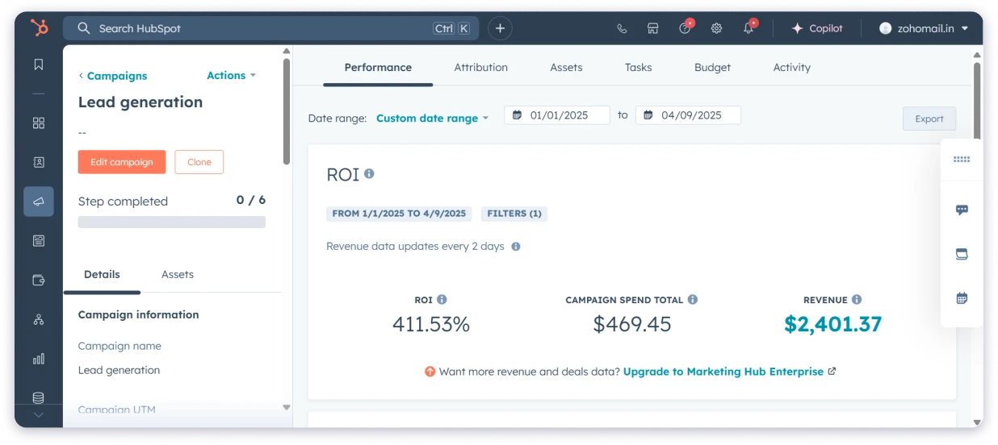Click info icon next to REVENUE label
Image resolution: width=998 pixels, height=445 pixels.
tap(857, 299)
